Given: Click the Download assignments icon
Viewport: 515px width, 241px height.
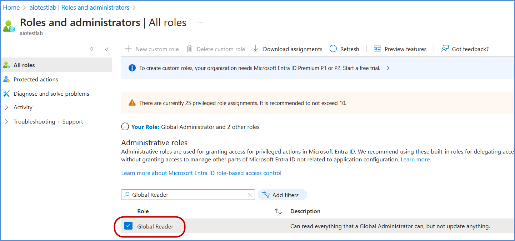Looking at the screenshot, I should coord(256,49).
